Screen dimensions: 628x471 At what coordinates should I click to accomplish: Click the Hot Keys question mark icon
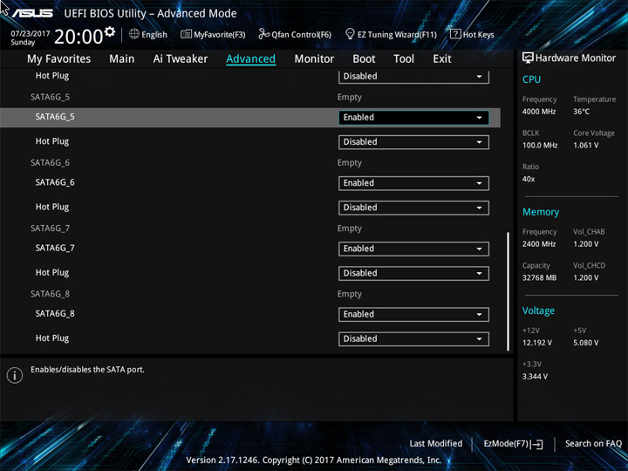pyautogui.click(x=455, y=34)
